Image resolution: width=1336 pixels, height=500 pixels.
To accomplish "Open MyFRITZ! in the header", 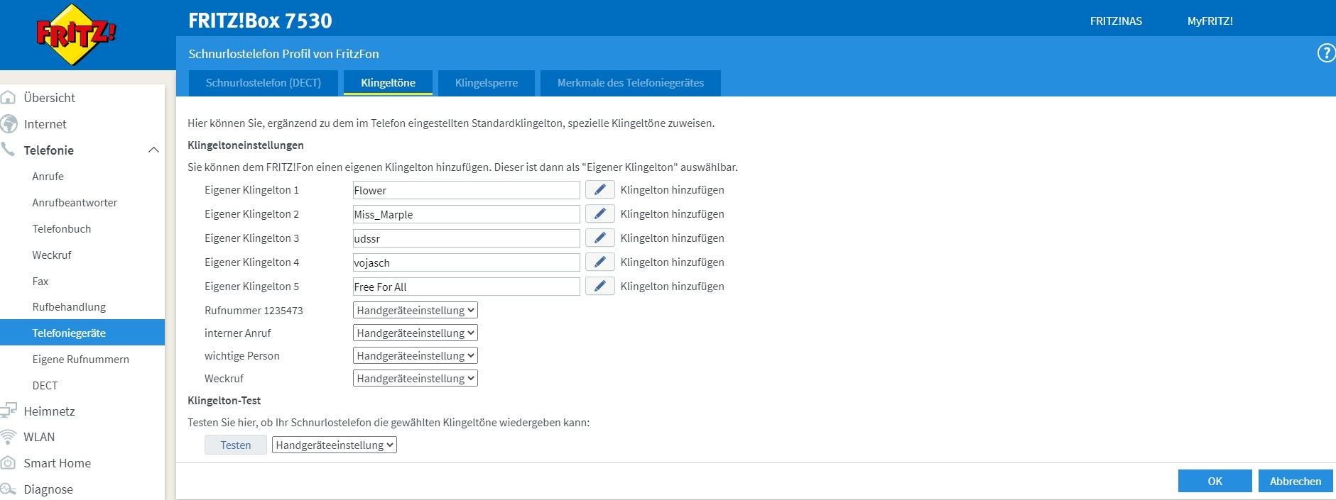I will click(1210, 21).
